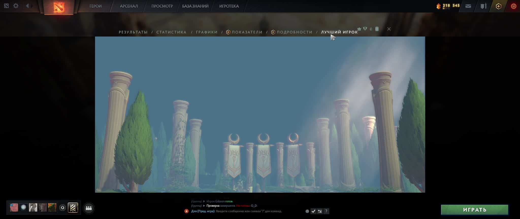Open the shield and sword armory icon

point(483,6)
